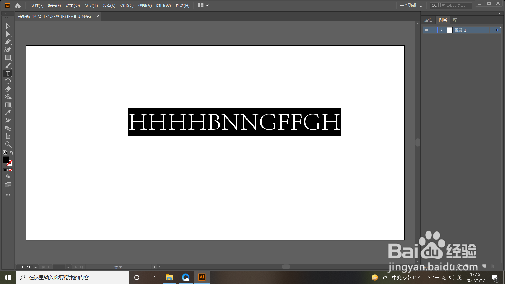Open Edit Toolbar three-dots button
This screenshot has width=505, height=284.
pos(8,195)
